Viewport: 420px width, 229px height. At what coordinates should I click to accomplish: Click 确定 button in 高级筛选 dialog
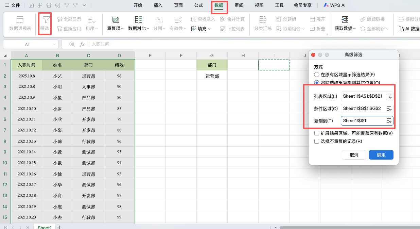click(381, 155)
